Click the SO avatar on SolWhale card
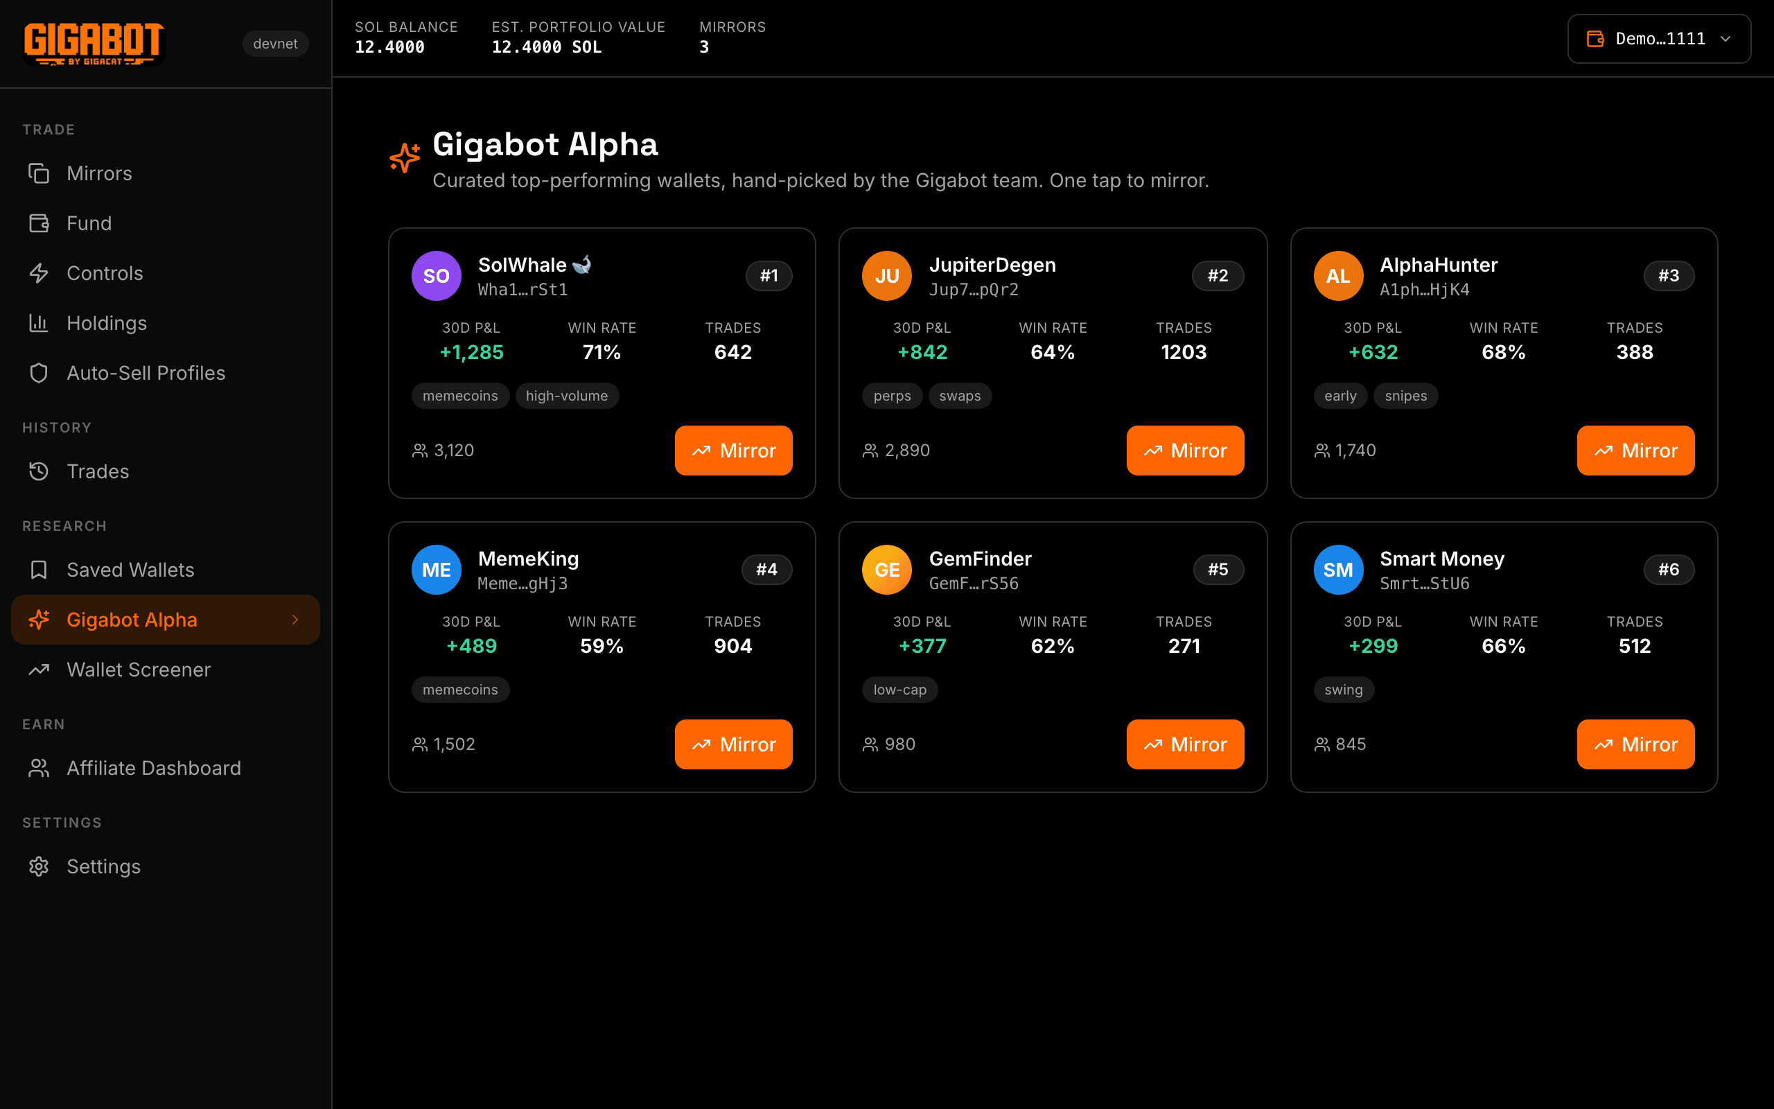 pyautogui.click(x=436, y=276)
